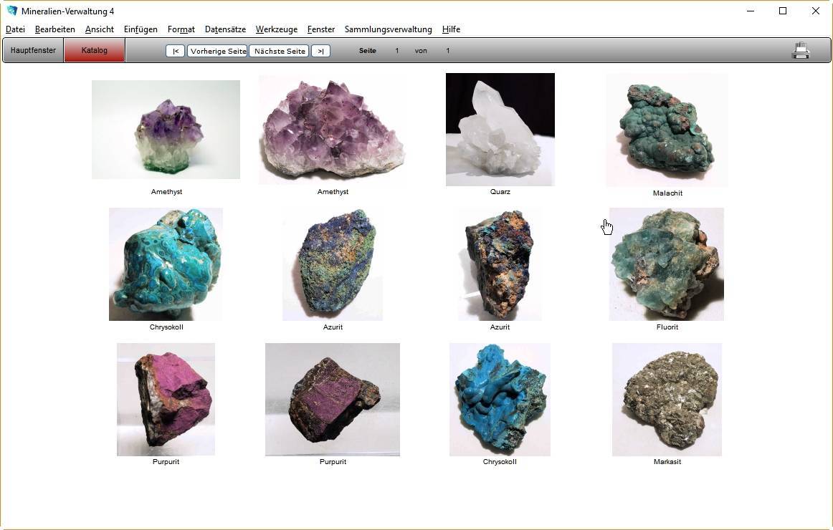Switch to the Hauptfenster tab

(x=33, y=51)
